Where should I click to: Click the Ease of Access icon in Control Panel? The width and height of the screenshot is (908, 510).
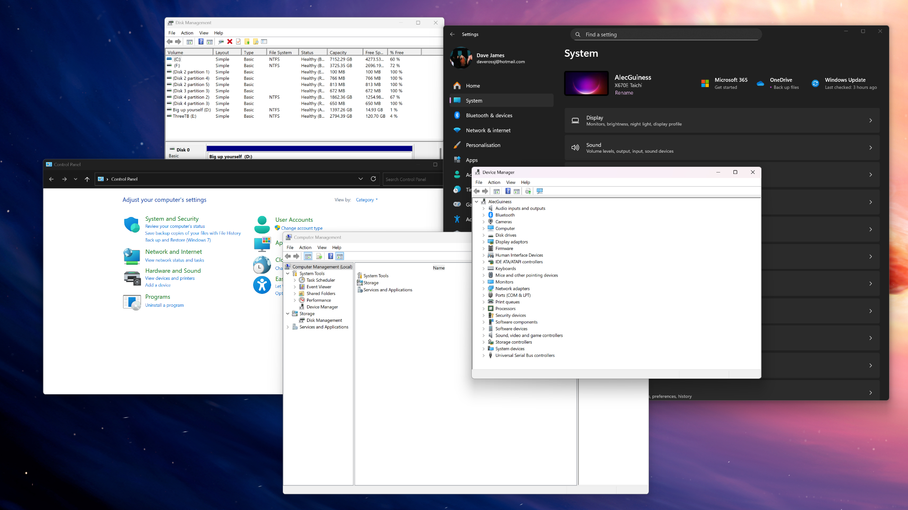pyautogui.click(x=263, y=285)
